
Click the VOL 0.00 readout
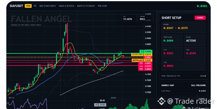pyautogui.click(x=102, y=6)
